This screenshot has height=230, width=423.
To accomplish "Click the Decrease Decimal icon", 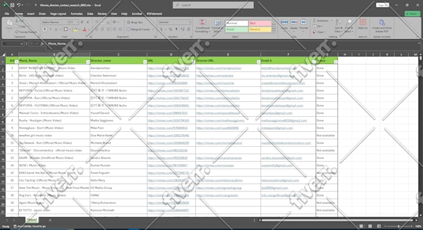I will (x=188, y=29).
